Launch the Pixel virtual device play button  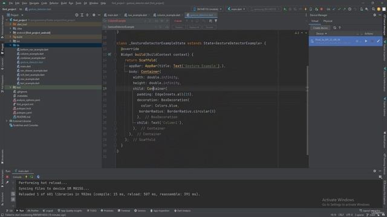tap(366, 41)
